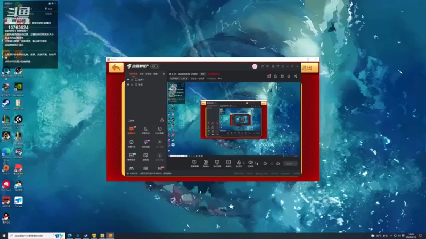426x239 pixels.
Task: Expand the speaker options arrow
Action: [256, 163]
